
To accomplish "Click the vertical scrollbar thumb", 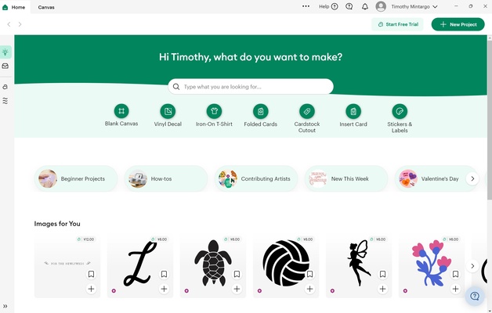I will pos(490,119).
